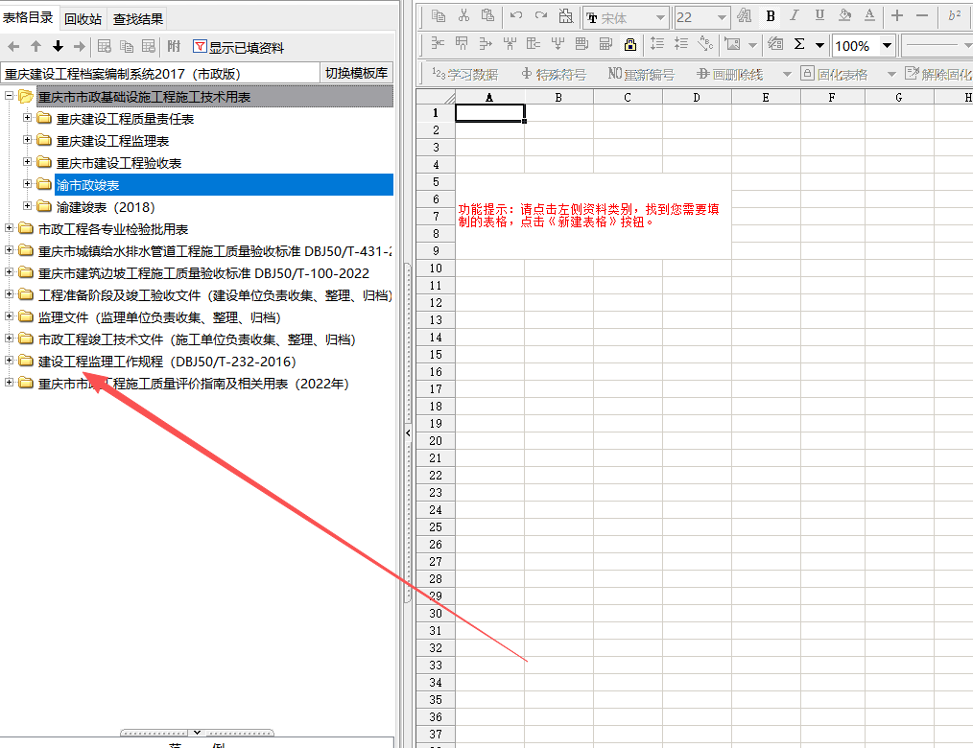Click 切换模板库 button
Image resolution: width=973 pixels, height=748 pixels.
click(356, 73)
